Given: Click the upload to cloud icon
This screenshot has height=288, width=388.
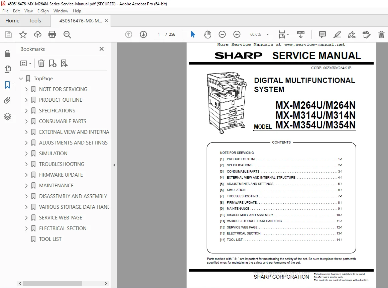Looking at the screenshot, I should [38, 34].
